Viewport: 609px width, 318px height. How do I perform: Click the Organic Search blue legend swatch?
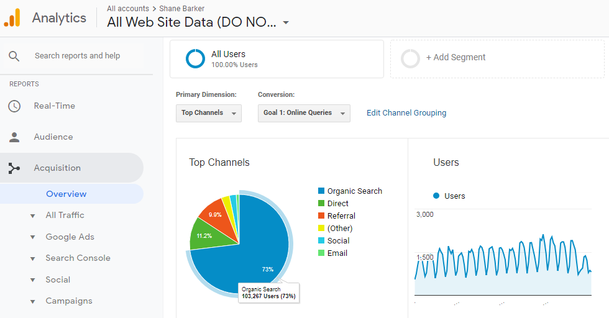click(321, 191)
